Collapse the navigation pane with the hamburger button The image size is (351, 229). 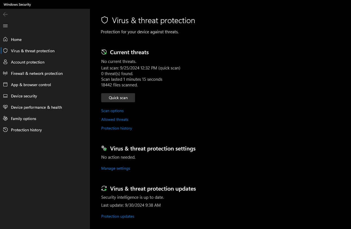click(5, 26)
